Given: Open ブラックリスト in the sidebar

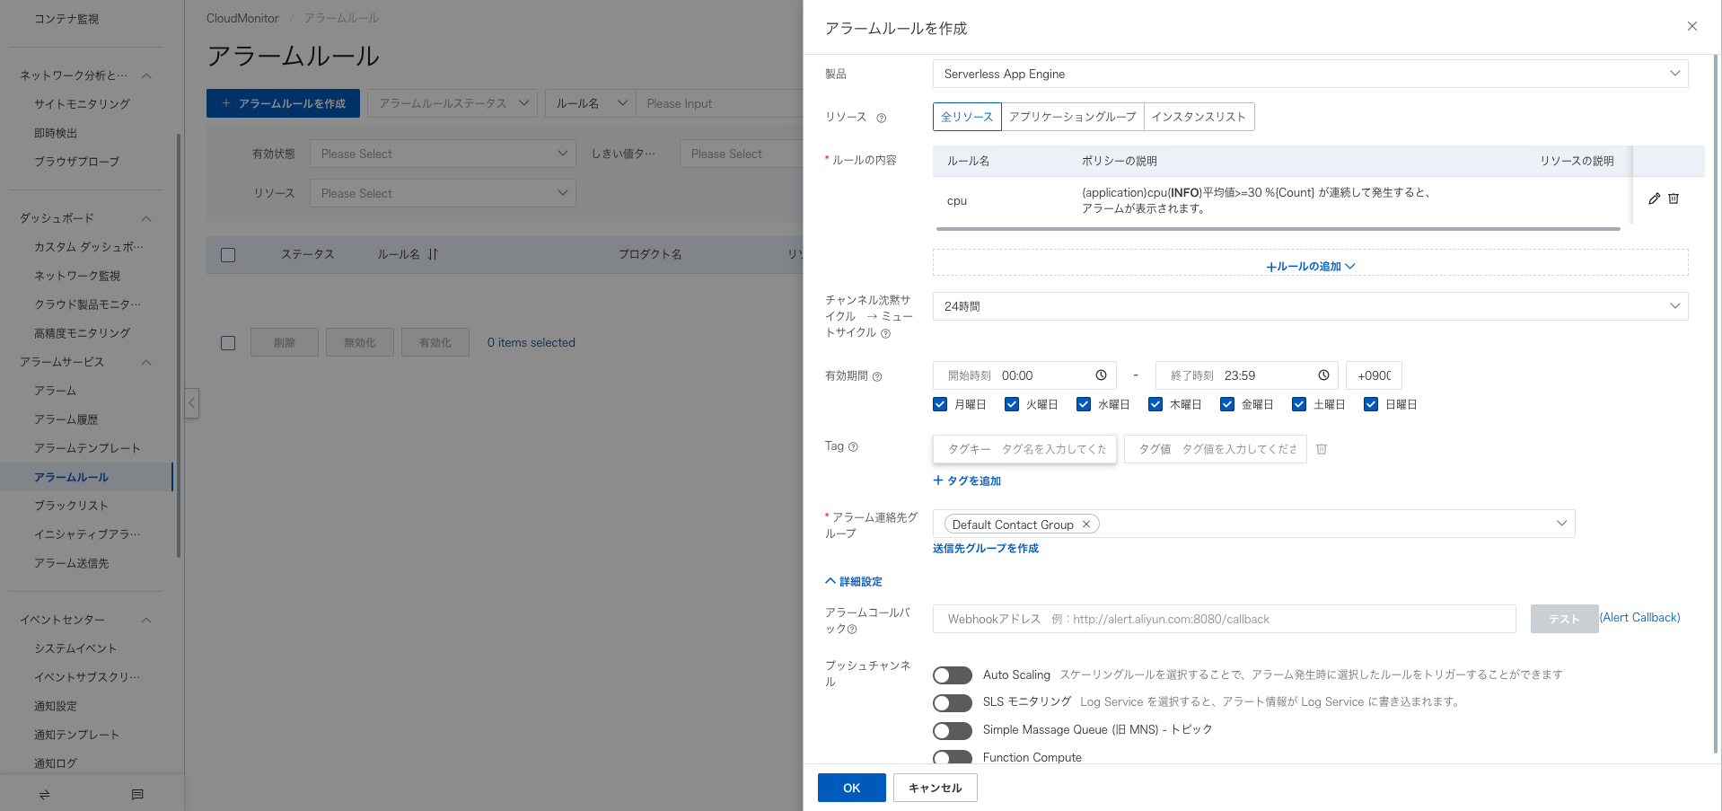Looking at the screenshot, I should pos(71,506).
